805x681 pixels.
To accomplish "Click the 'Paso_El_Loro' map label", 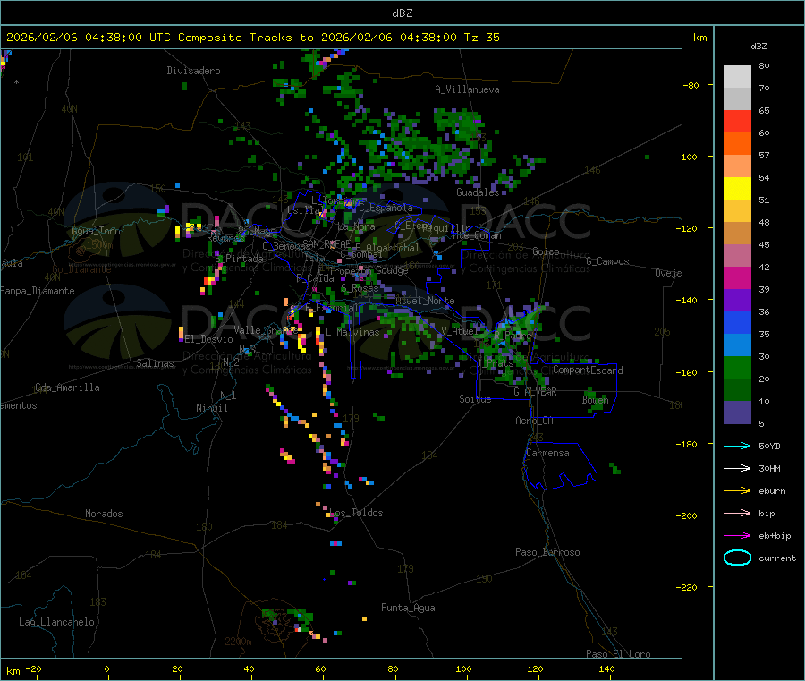I will click(x=619, y=654).
